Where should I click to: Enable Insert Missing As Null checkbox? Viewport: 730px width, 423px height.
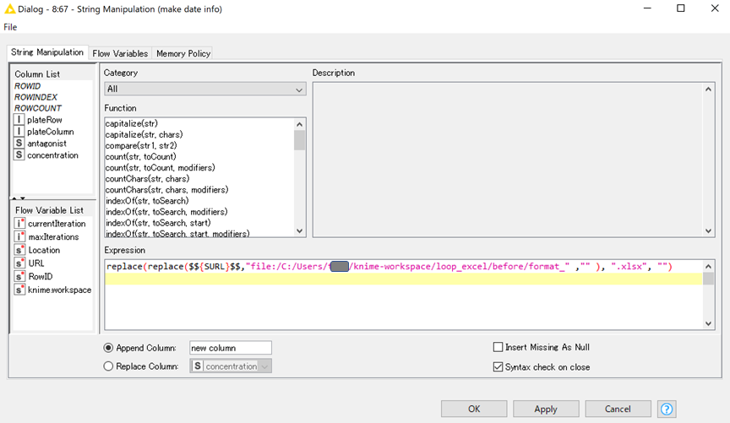498,347
